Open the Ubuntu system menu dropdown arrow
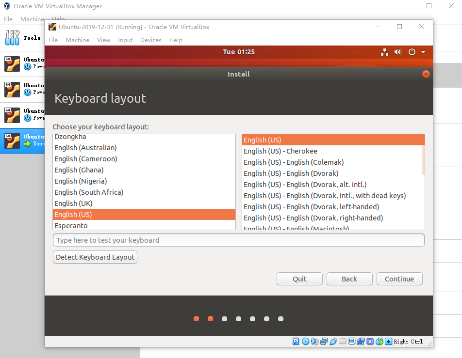Image resolution: width=462 pixels, height=358 pixels. click(423, 52)
